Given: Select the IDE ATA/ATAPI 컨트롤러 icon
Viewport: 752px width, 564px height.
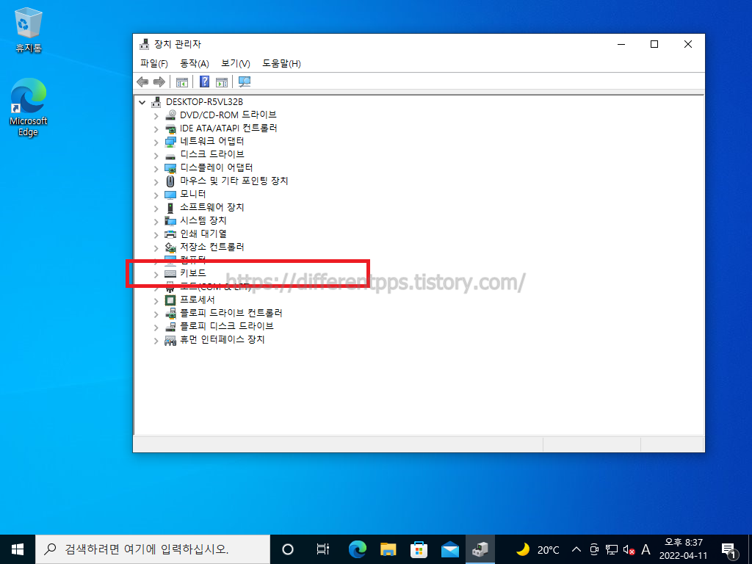Looking at the screenshot, I should pyautogui.click(x=170, y=129).
